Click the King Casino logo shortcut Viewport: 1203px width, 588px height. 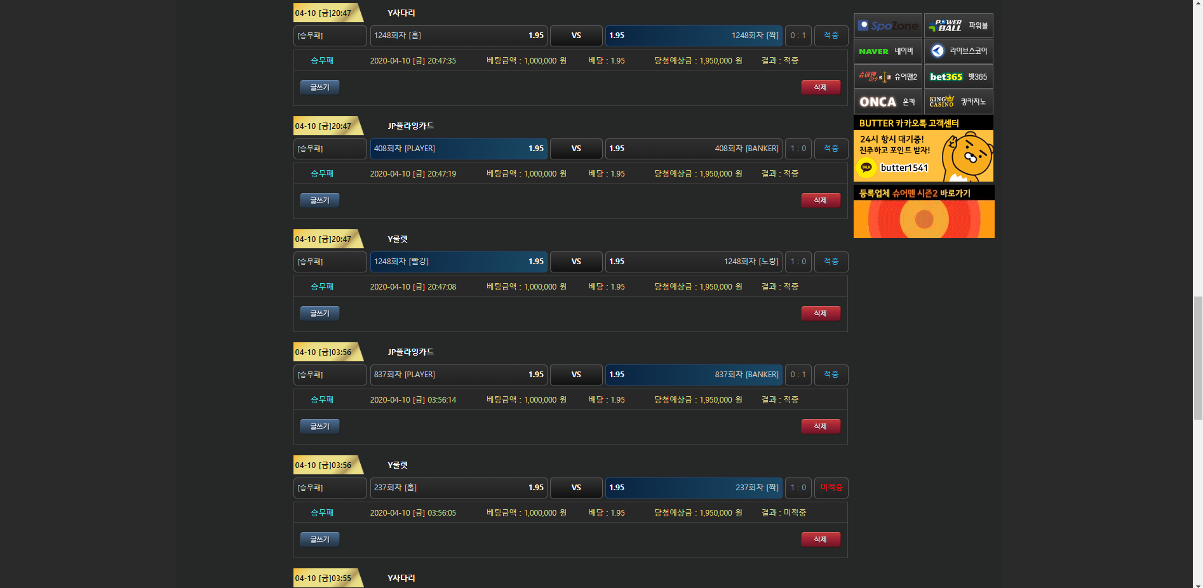pyautogui.click(x=958, y=102)
